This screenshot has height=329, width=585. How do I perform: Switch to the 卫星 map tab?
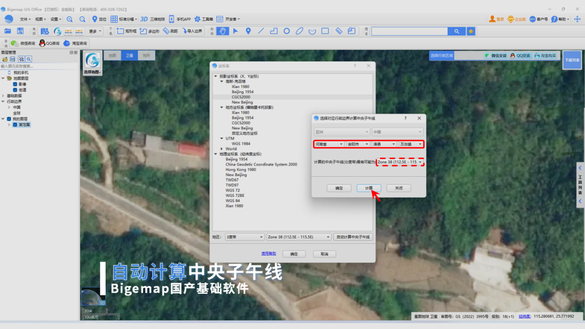[x=129, y=56]
